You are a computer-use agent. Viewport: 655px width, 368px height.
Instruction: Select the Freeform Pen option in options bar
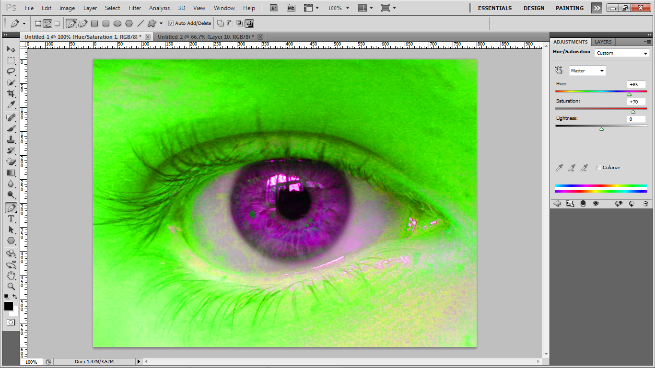(83, 23)
